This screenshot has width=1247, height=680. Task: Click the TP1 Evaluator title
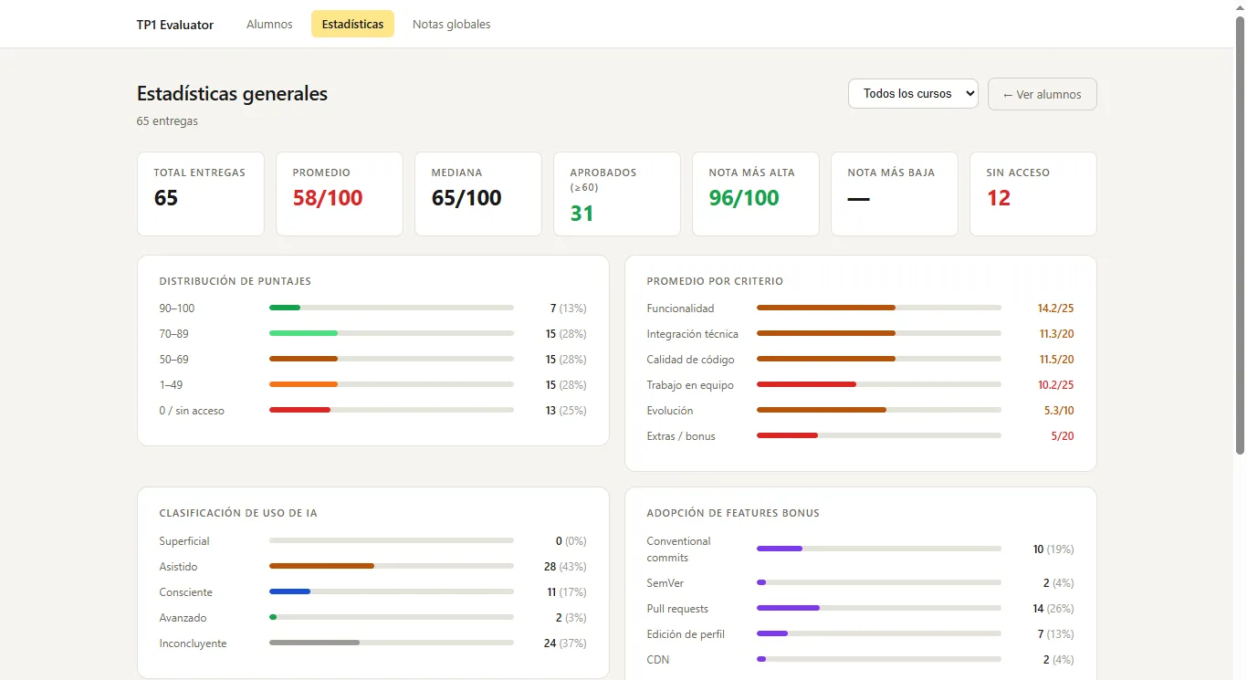[175, 25]
